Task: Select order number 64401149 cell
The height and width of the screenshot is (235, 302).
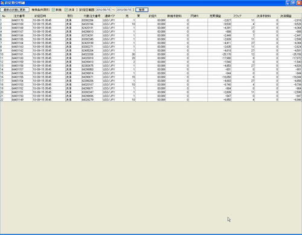Action: [22, 100]
